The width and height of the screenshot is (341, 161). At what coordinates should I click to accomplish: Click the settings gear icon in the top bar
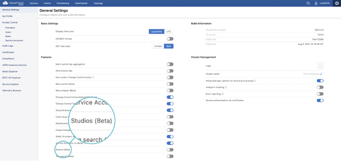(x=337, y=3)
